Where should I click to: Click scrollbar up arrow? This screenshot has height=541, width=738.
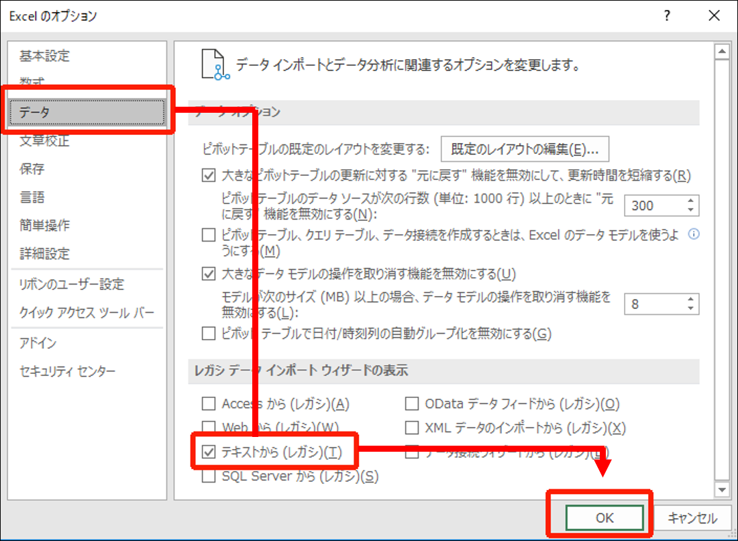point(721,51)
